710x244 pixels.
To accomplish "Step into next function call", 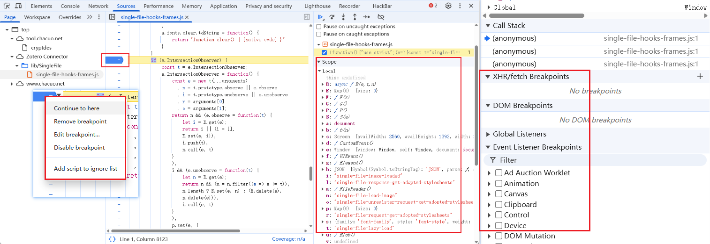I will pos(343,17).
